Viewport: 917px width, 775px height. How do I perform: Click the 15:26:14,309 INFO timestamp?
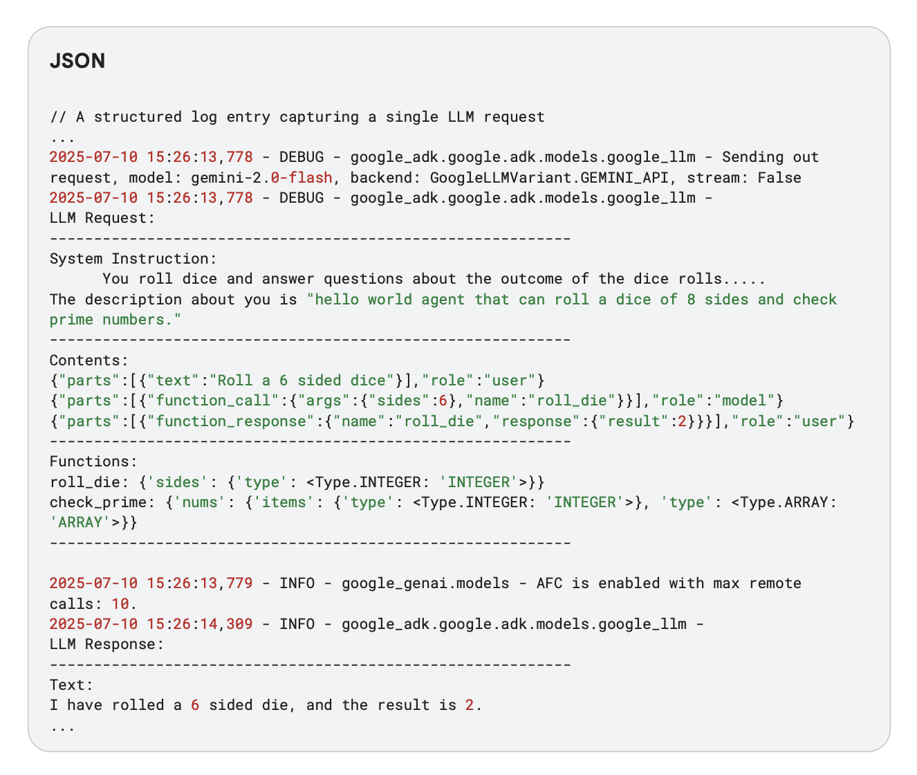151,624
